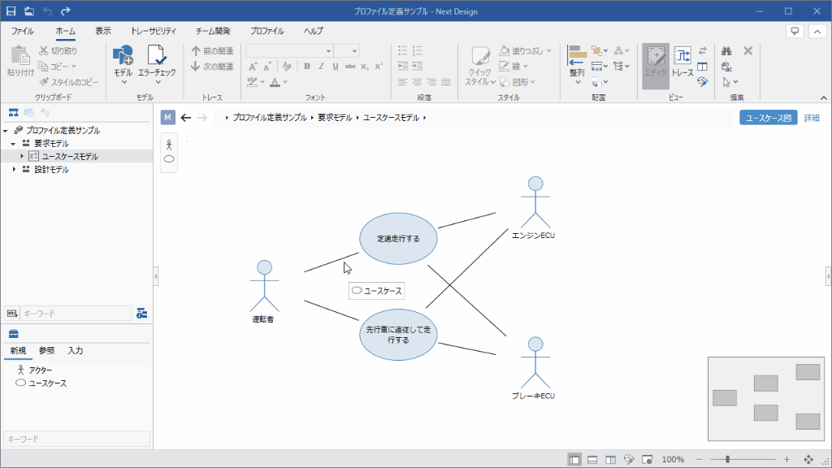Click the zoom in plus button
832x468 pixels.
click(x=786, y=460)
